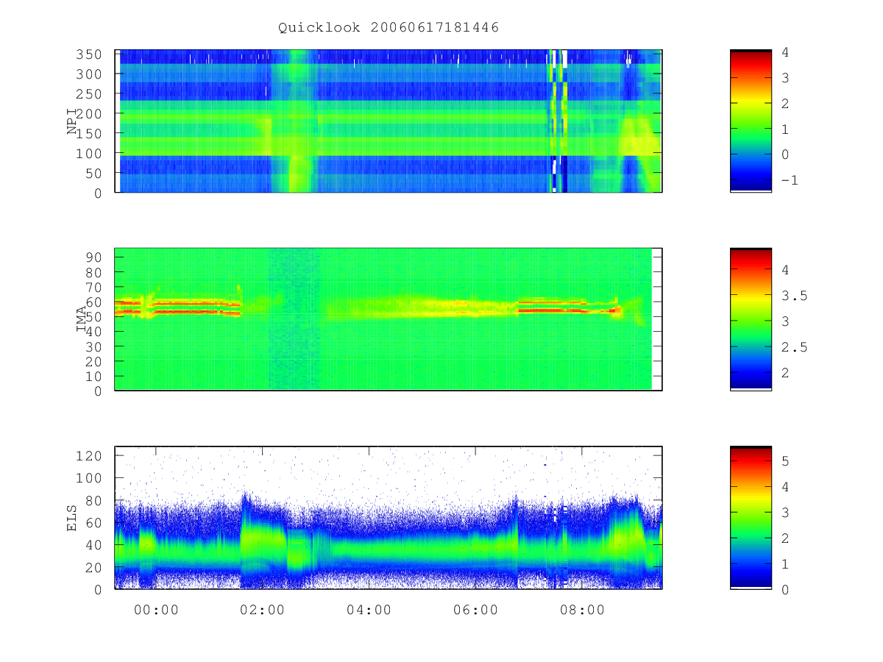Viewport: 883px width, 662px height.
Task: Click the 02:00 time axis label
Action: [263, 610]
